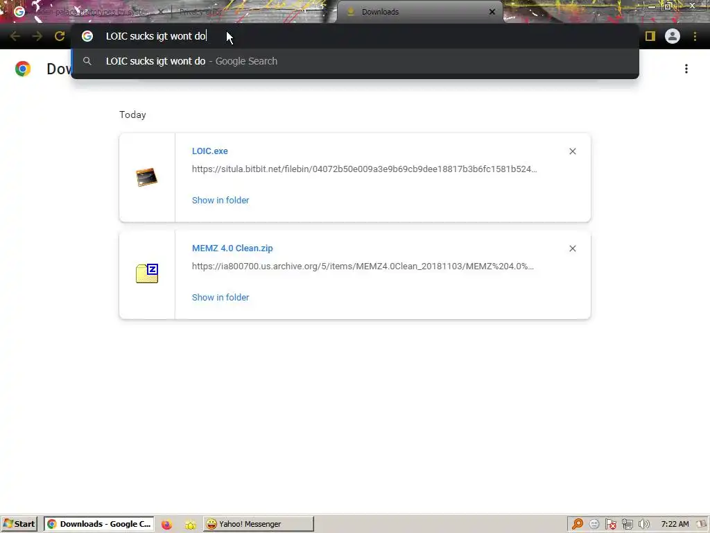Click the orange magnifier tray icon
Screen dimensions: 710x533
coord(578,524)
